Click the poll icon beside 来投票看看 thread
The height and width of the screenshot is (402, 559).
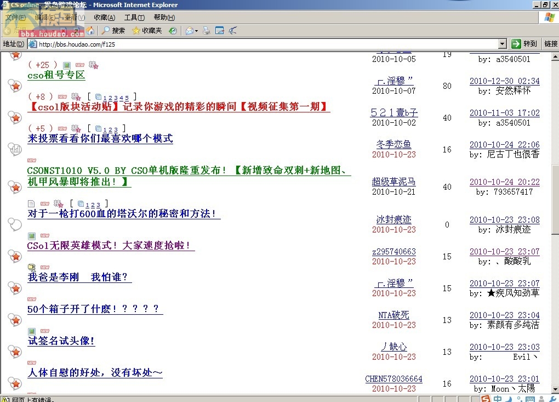point(15,149)
